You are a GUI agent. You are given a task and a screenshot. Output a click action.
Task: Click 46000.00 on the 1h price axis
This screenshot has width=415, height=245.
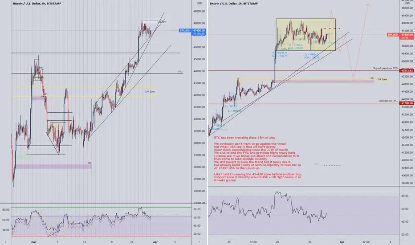[407, 61]
